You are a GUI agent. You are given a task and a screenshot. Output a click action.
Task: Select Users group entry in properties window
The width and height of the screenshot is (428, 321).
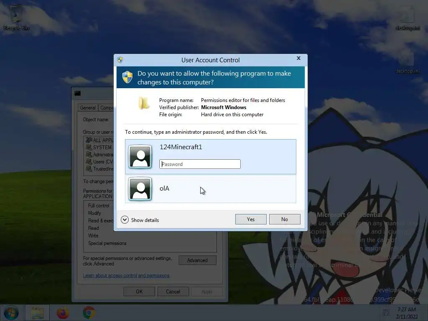99,162
